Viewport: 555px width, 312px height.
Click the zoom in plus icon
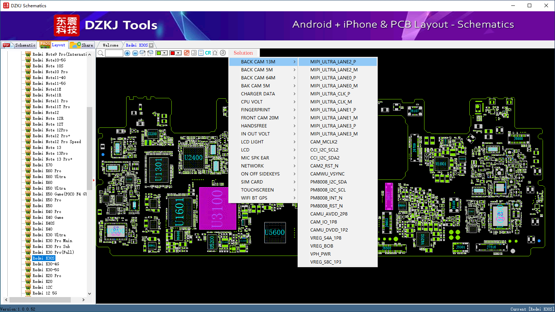tap(127, 53)
